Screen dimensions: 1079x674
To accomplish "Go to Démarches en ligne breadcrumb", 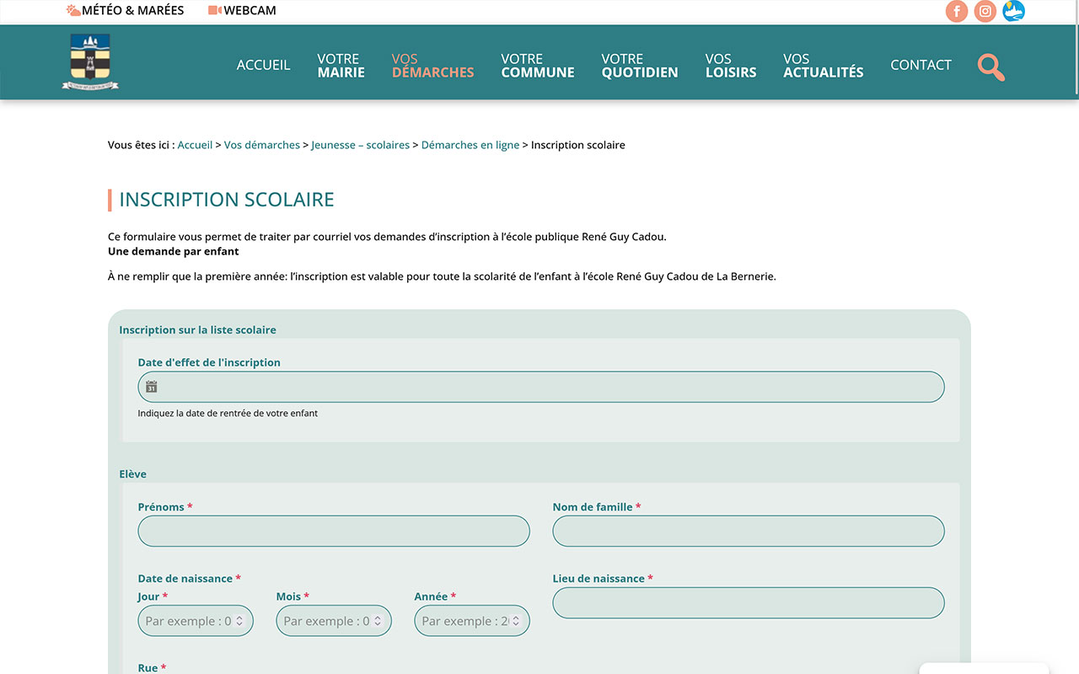I will pos(470,145).
